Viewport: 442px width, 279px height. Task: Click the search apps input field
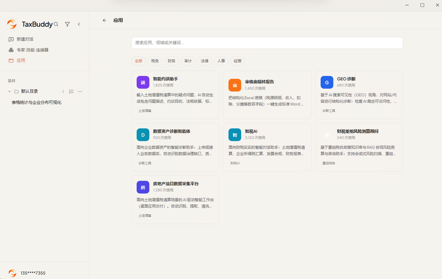267,43
